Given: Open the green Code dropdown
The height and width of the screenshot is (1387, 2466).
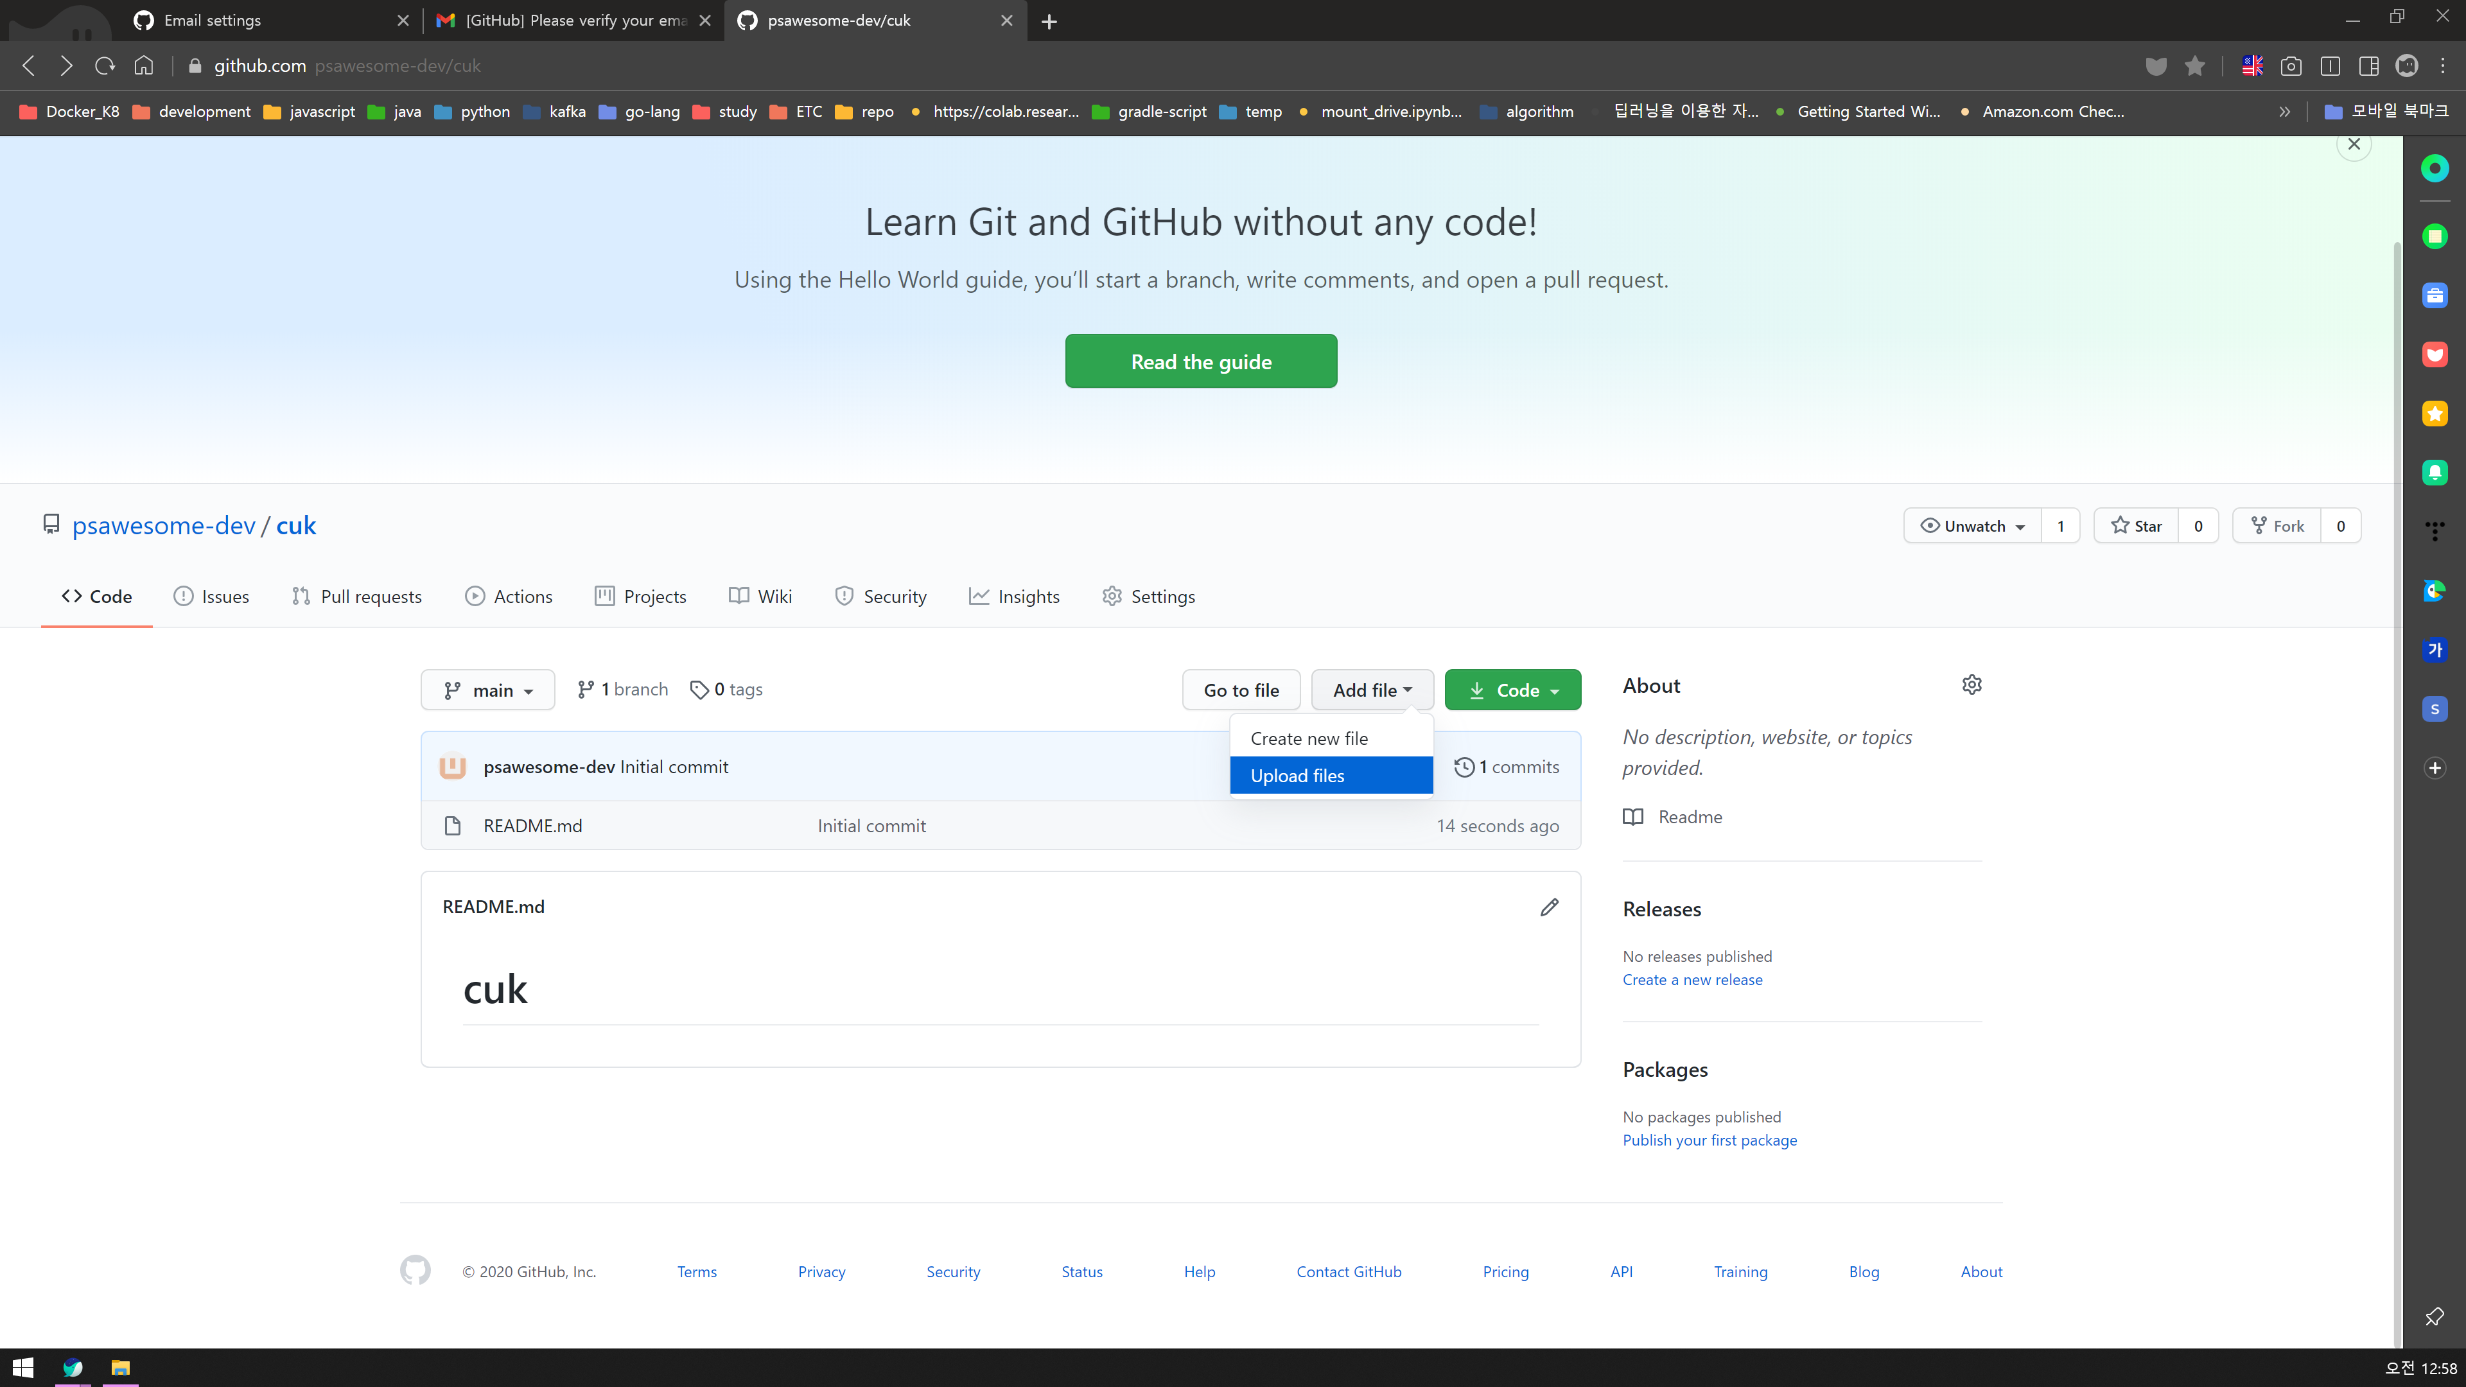Looking at the screenshot, I should [x=1512, y=690].
